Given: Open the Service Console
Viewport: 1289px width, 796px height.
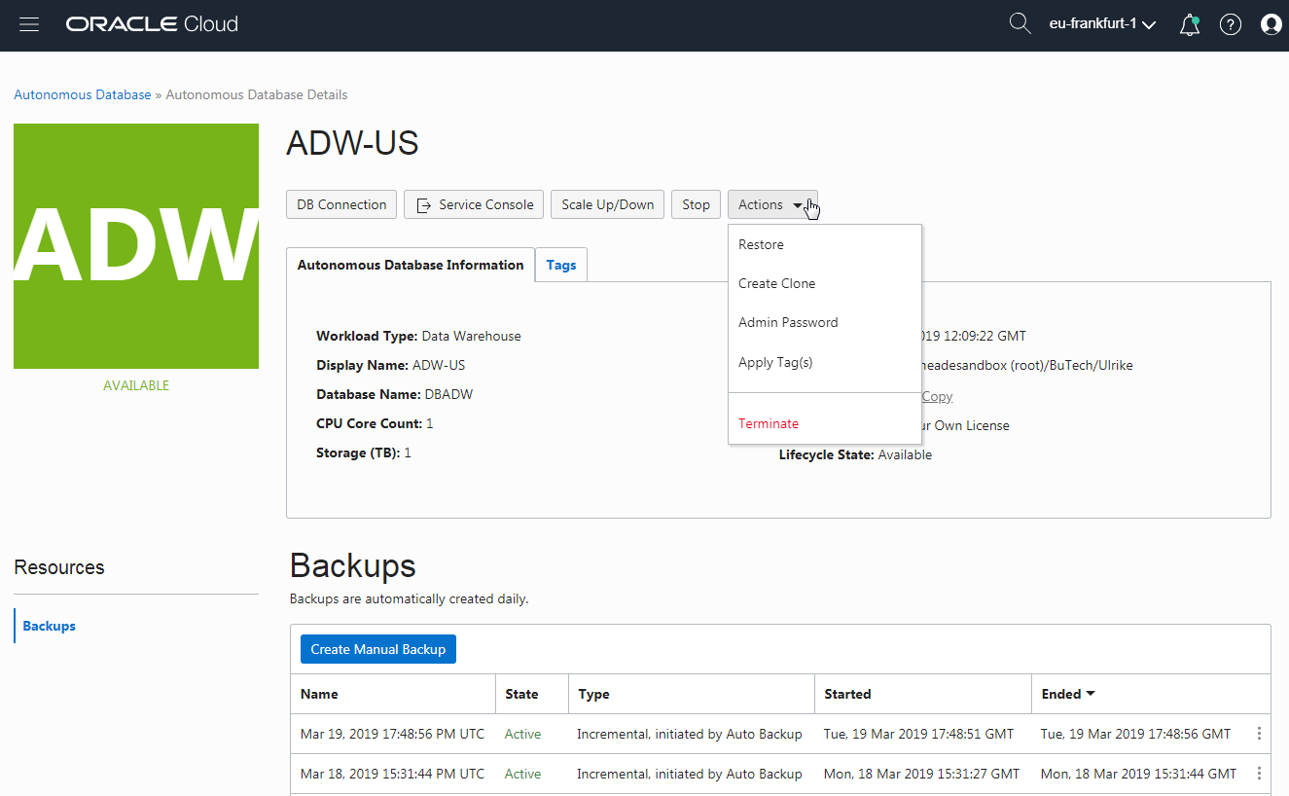Looking at the screenshot, I should [475, 204].
